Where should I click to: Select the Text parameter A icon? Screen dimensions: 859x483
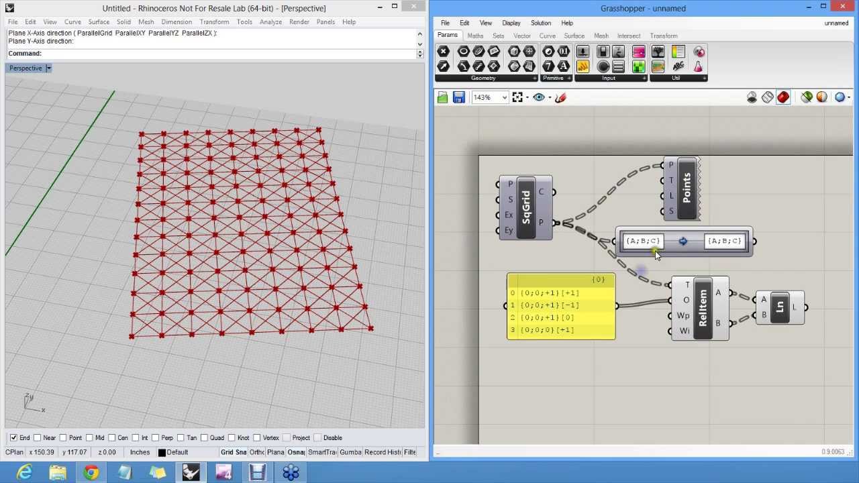pos(564,66)
